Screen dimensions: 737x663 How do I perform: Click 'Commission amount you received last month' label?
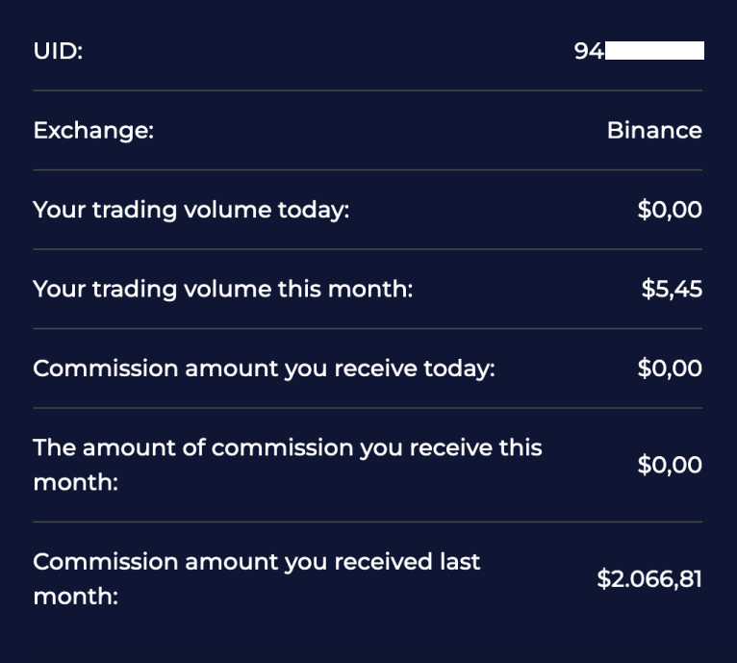tap(257, 579)
